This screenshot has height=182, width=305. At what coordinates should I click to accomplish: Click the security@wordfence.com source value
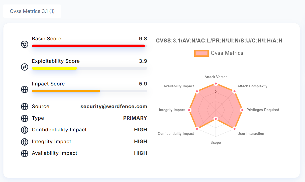pyautogui.click(x=114, y=107)
